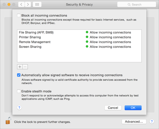The width and height of the screenshot is (159, 129).
Task: Enable stealth mode checkbox
Action: 19,91
